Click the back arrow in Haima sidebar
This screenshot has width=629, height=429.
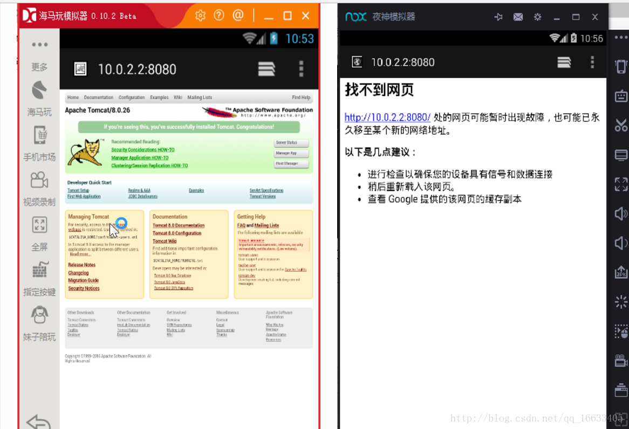coord(38,422)
